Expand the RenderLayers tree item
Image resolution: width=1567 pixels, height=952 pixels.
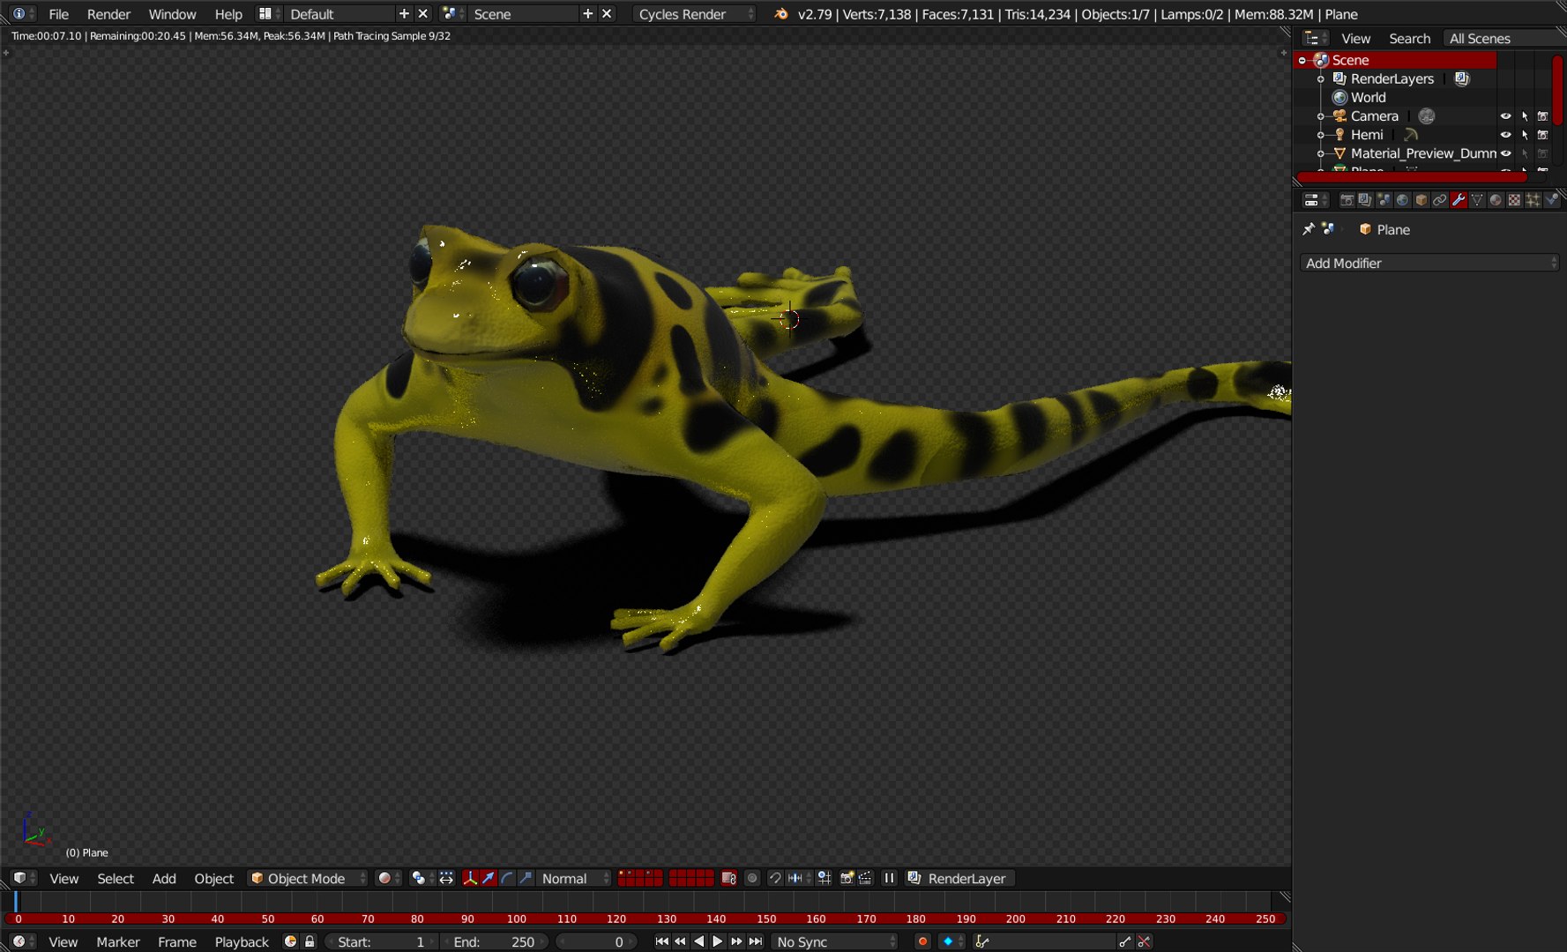click(1320, 79)
